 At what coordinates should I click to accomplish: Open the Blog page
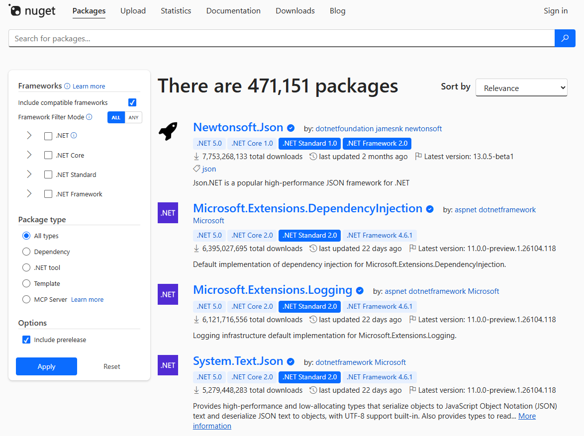337,11
